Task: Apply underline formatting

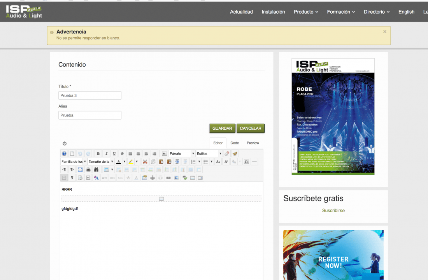Action: point(114,153)
